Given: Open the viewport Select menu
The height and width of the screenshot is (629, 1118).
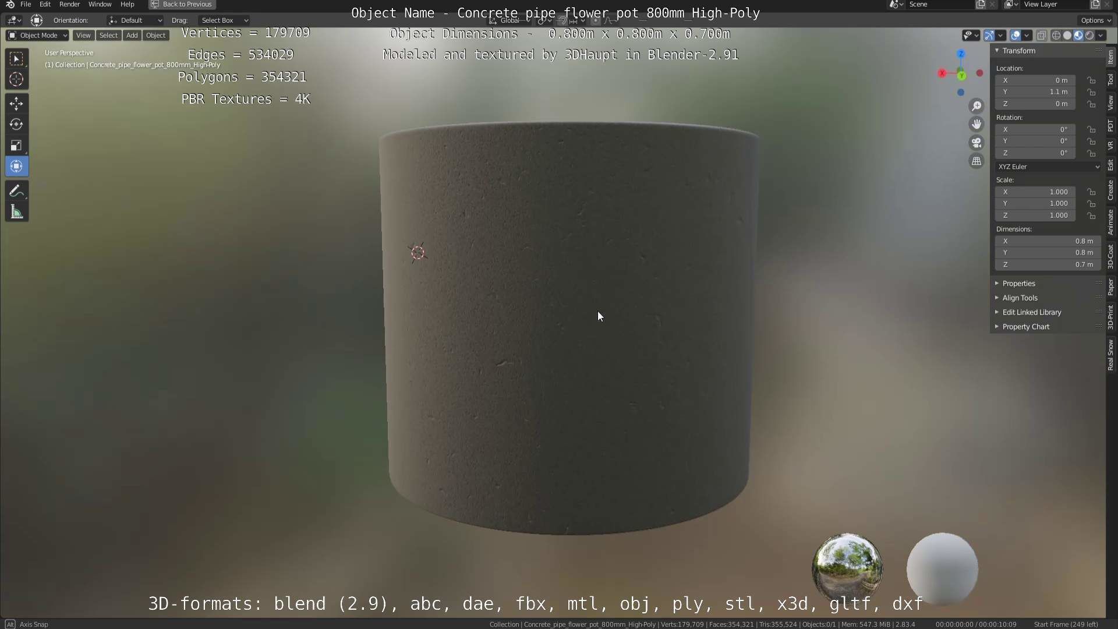Looking at the screenshot, I should 108,36.
